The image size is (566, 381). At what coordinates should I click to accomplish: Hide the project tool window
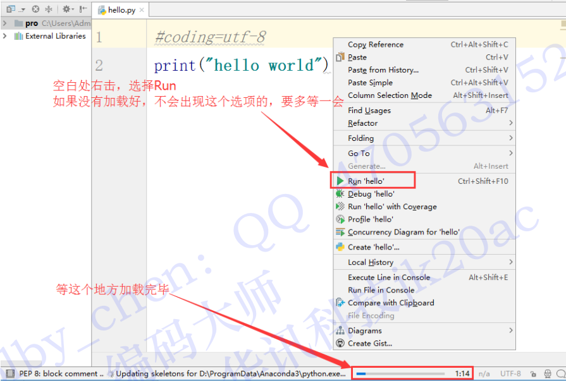[83, 9]
